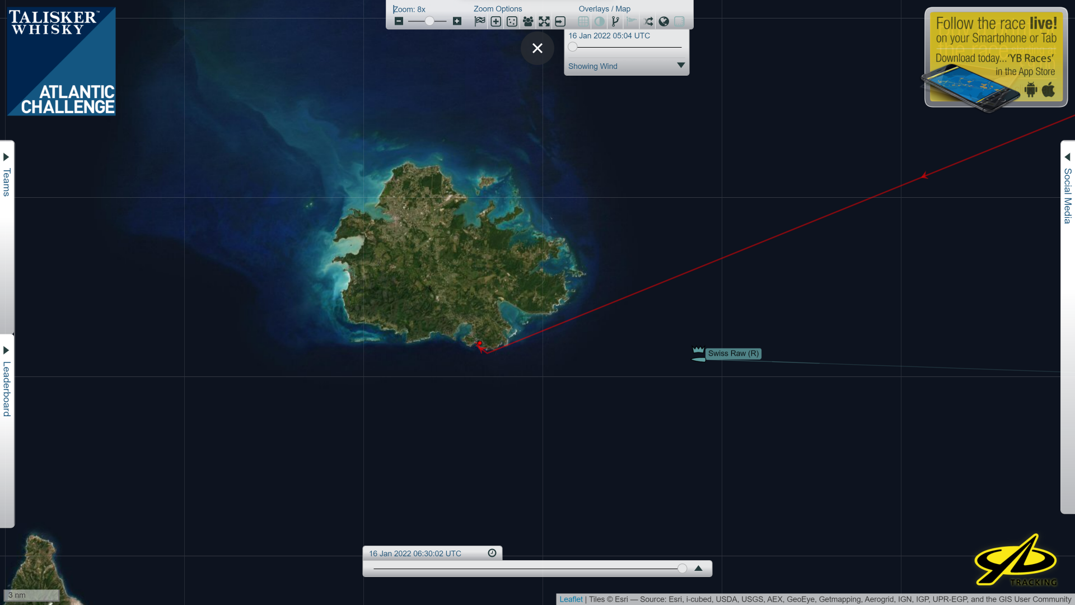
Task: Click the boxed plus zoom option icon
Action: click(x=496, y=21)
